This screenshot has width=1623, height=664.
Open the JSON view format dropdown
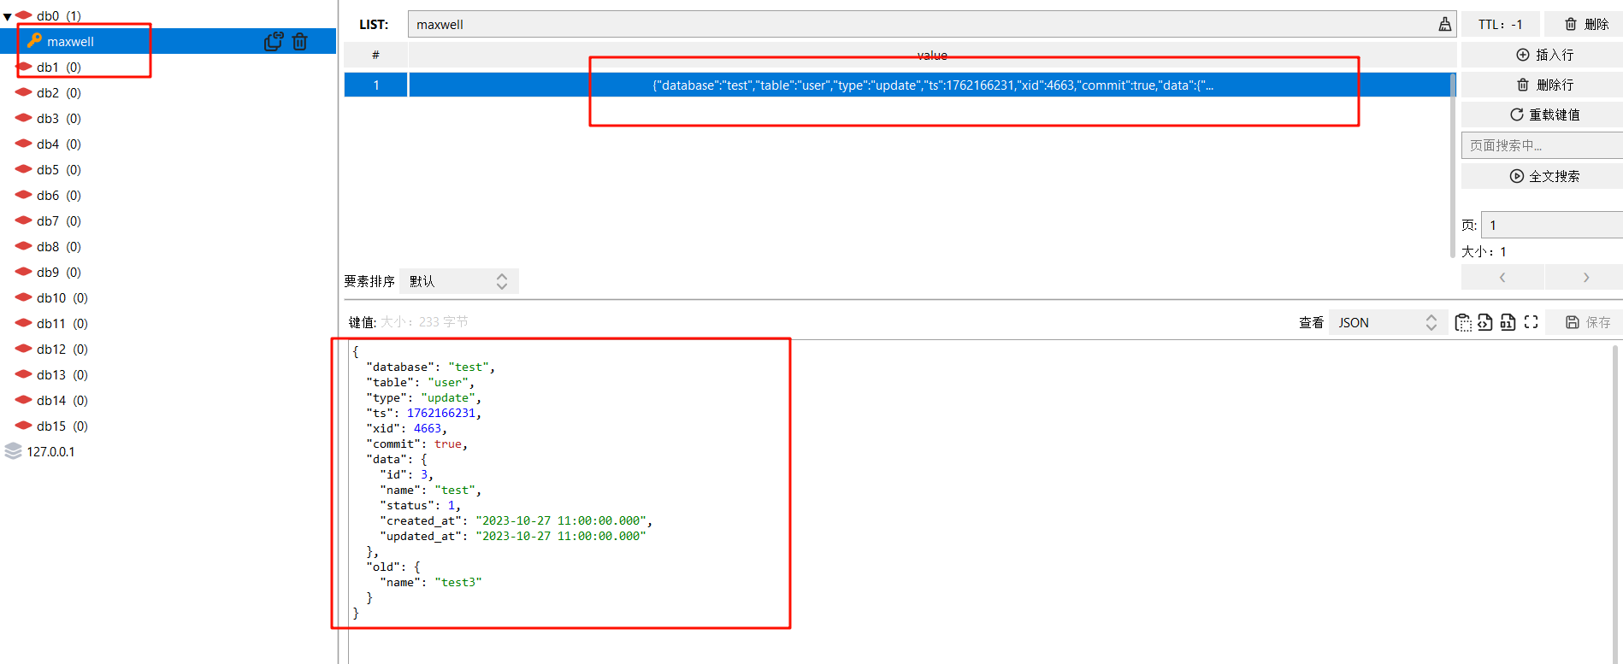tap(1387, 322)
